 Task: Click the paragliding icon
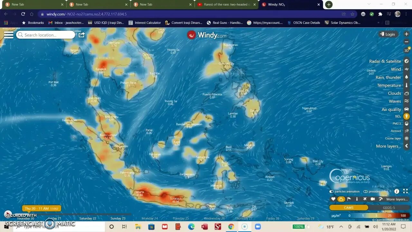(x=380, y=199)
